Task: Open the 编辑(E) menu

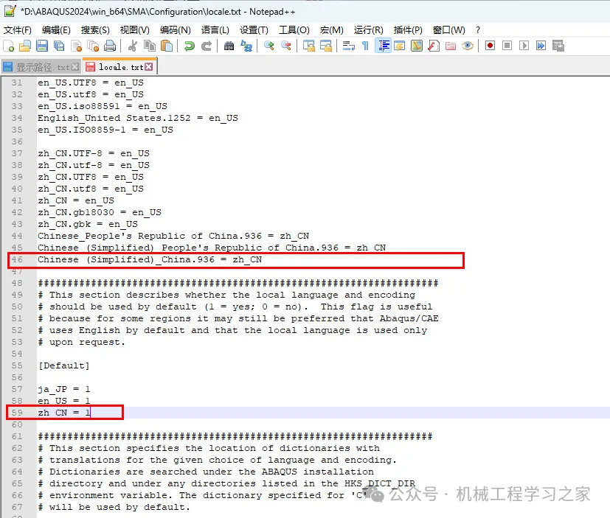Action: 56,30
